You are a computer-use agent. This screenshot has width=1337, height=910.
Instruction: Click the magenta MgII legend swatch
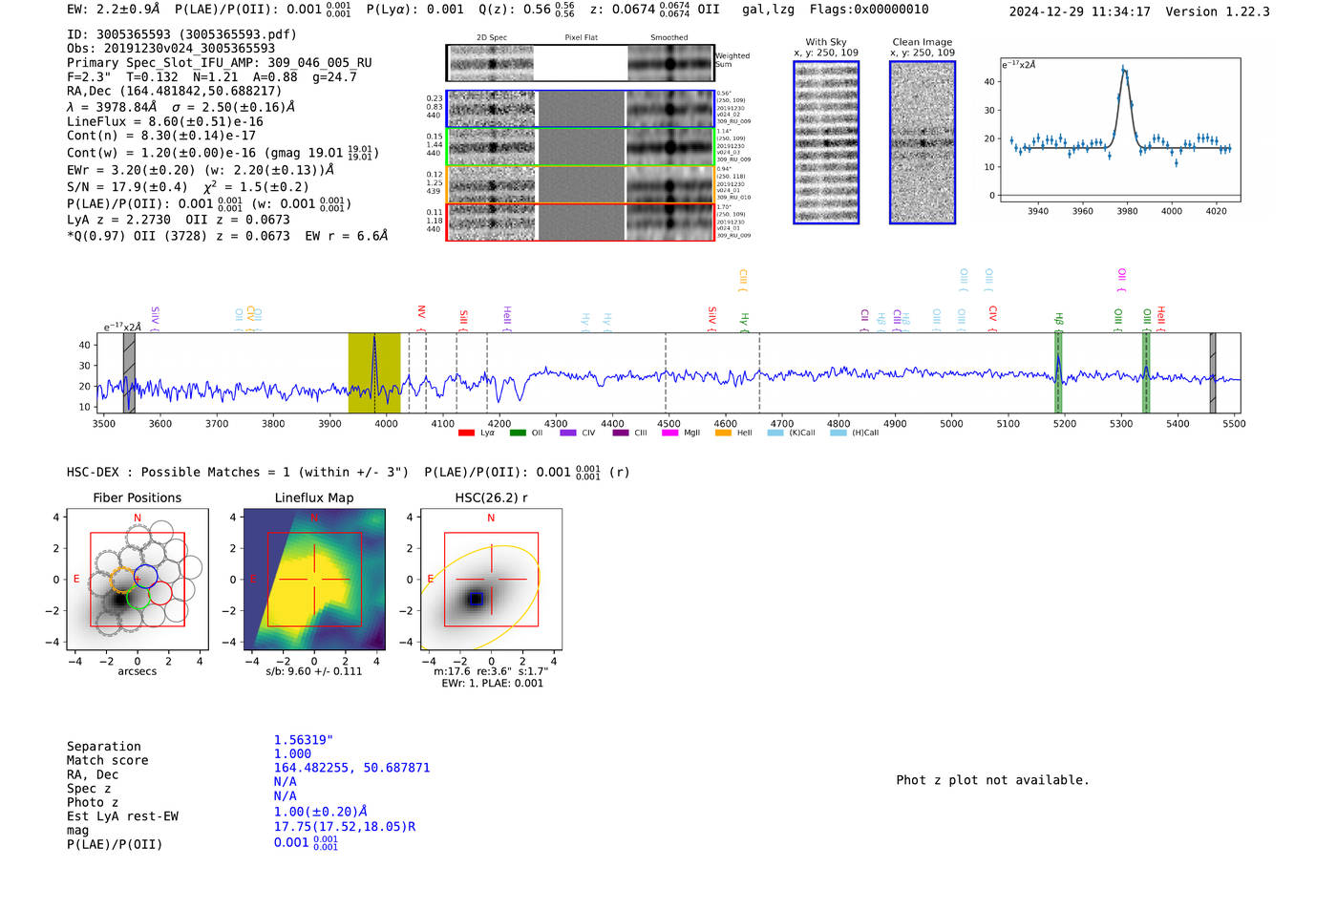click(x=669, y=434)
